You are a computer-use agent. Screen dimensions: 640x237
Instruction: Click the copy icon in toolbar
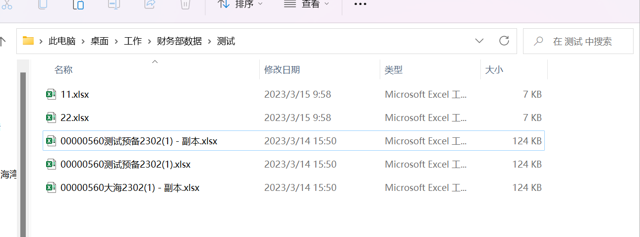[x=43, y=4]
